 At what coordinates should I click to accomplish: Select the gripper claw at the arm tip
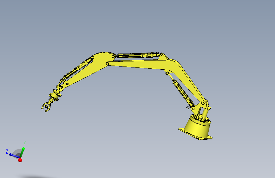coord(47,106)
